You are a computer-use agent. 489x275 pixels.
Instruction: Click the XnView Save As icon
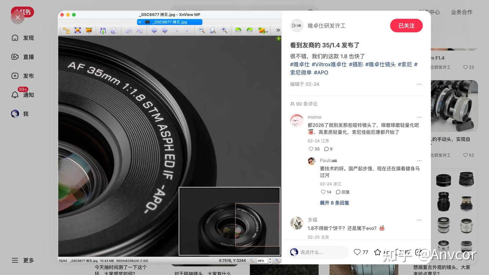(x=103, y=31)
